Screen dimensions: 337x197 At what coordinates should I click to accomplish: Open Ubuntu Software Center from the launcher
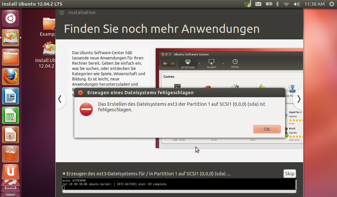point(11,154)
